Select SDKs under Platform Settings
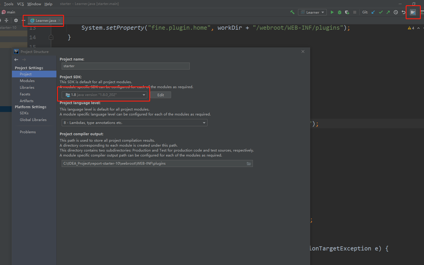424x265 pixels. tap(24, 113)
